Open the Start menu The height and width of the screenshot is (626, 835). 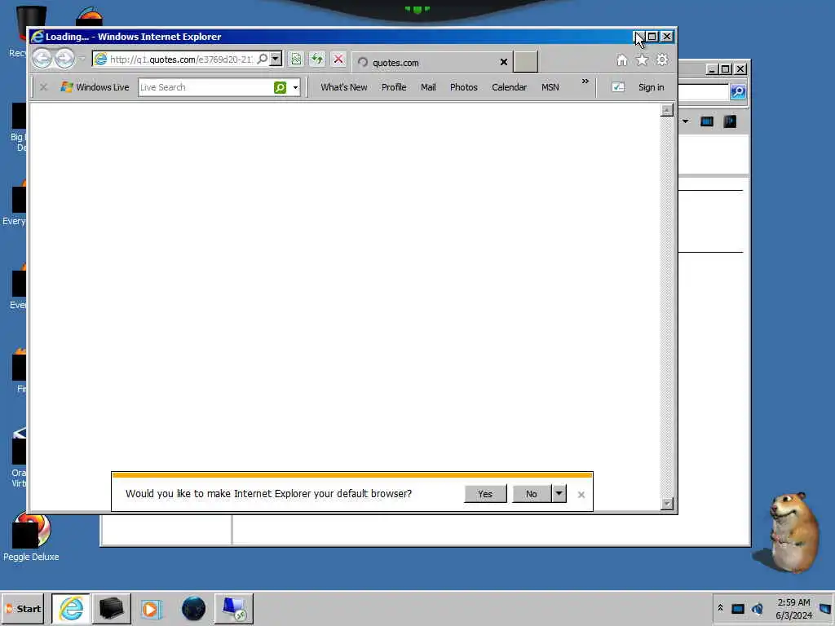(23, 608)
